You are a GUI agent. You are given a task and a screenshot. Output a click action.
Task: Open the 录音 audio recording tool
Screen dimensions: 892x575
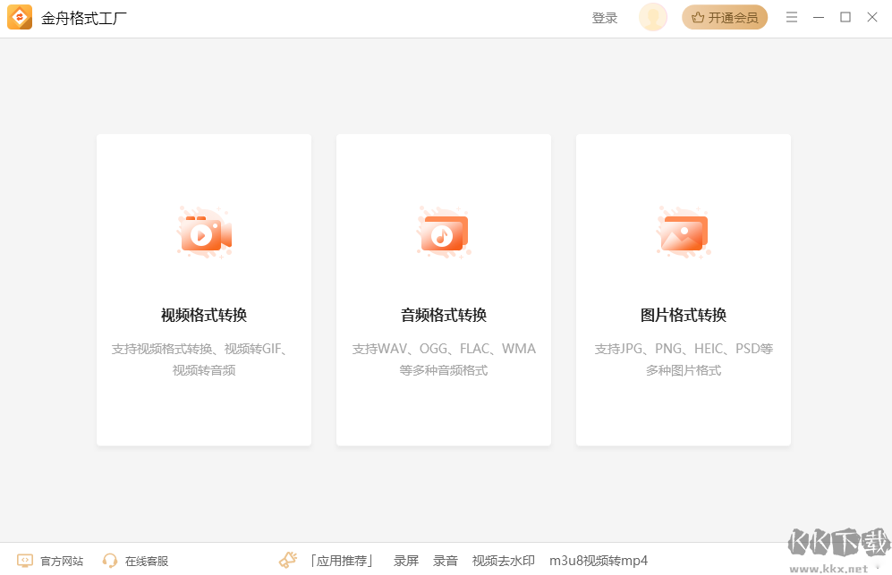tap(445, 560)
